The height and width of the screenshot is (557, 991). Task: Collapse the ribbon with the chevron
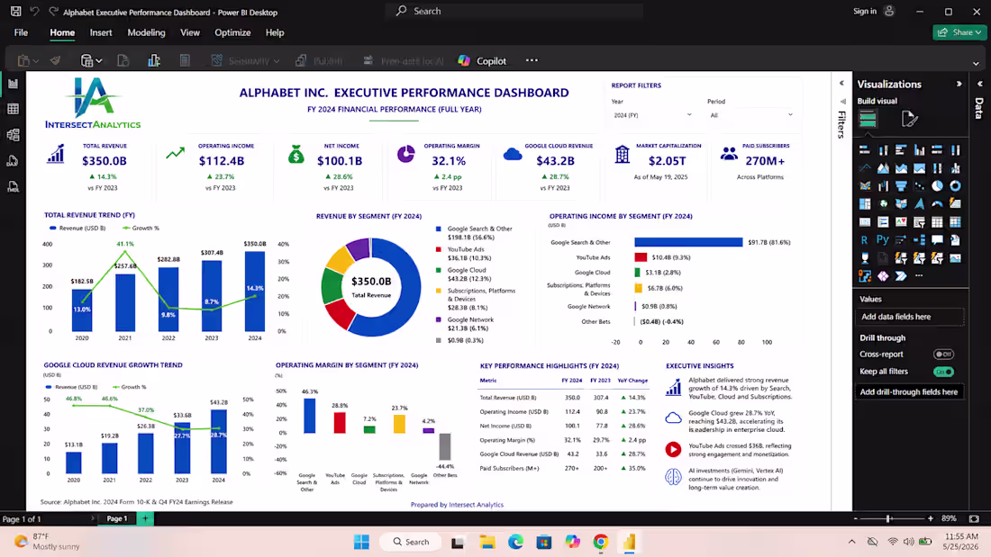coord(976,64)
